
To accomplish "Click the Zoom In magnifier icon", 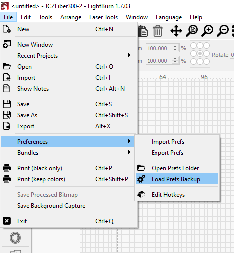I will tap(207, 31).
